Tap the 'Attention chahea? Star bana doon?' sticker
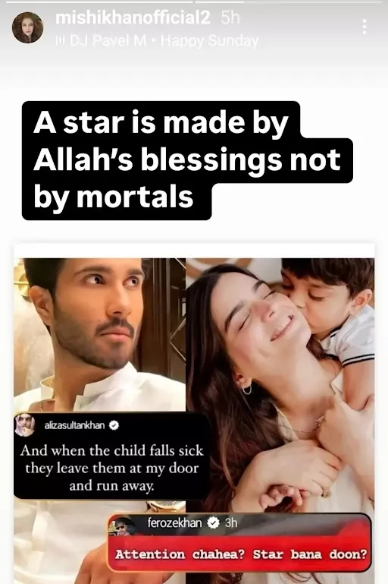 239,542
